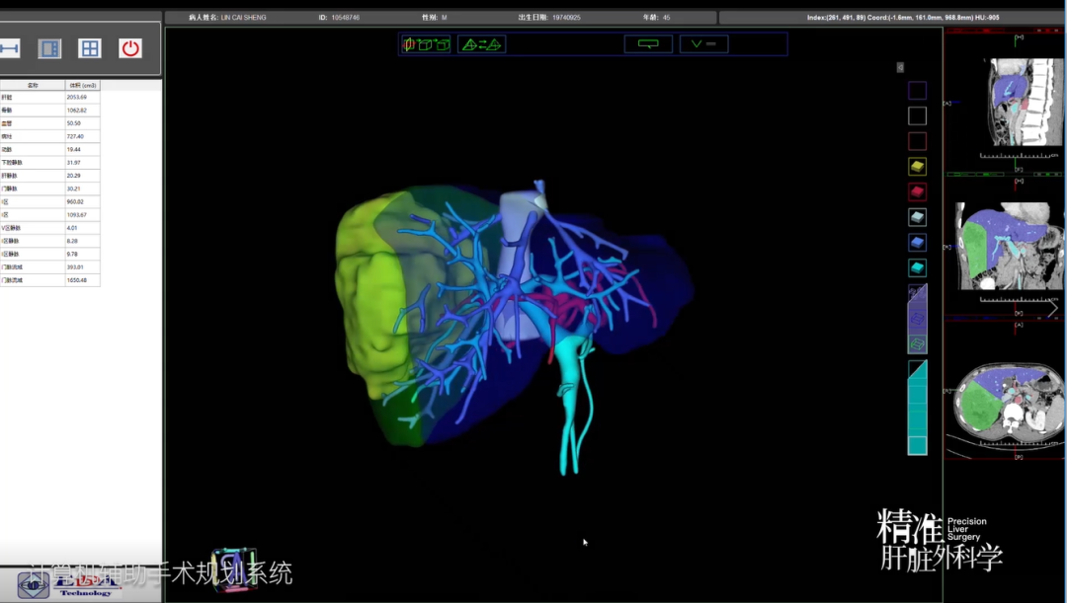
Task: Pick the distance measurement ruler tool
Action: pyautogui.click(x=10, y=48)
